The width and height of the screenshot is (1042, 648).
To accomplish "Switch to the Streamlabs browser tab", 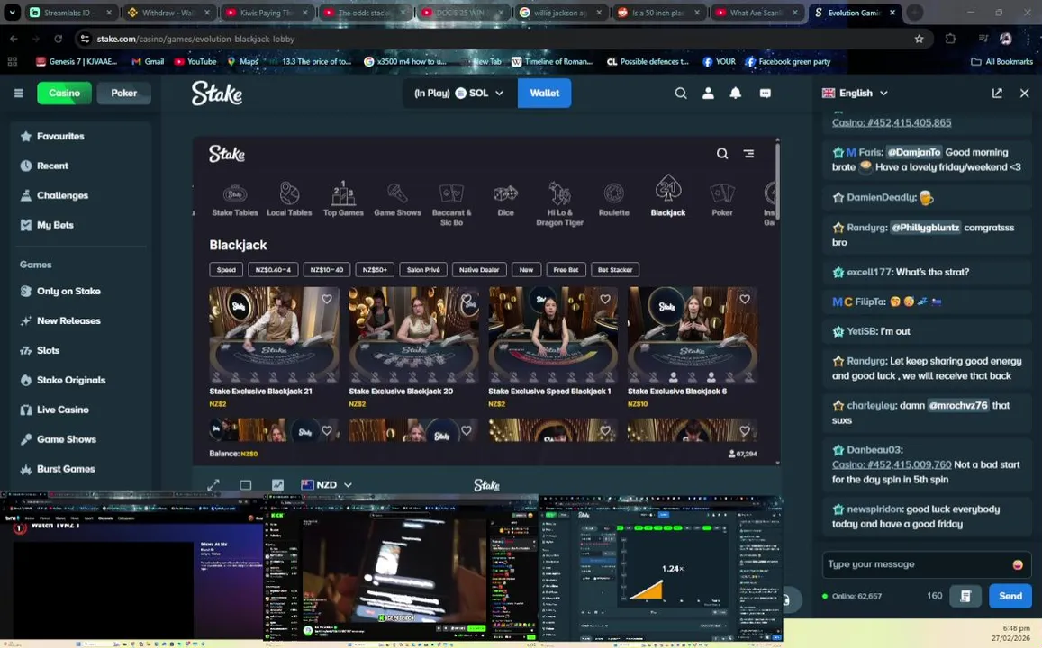I will [69, 13].
